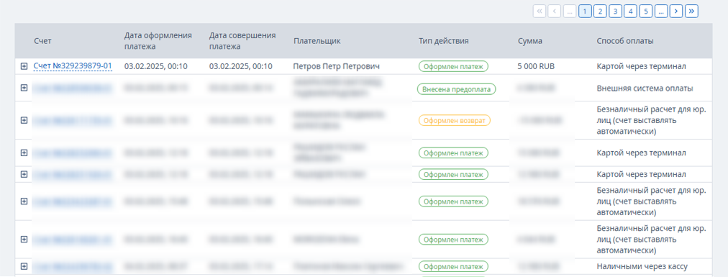The height and width of the screenshot is (277, 728).
Task: Go to pagination page 2
Action: 600,11
